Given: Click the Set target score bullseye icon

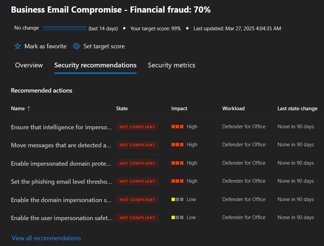Looking at the screenshot, I should click(76, 46).
